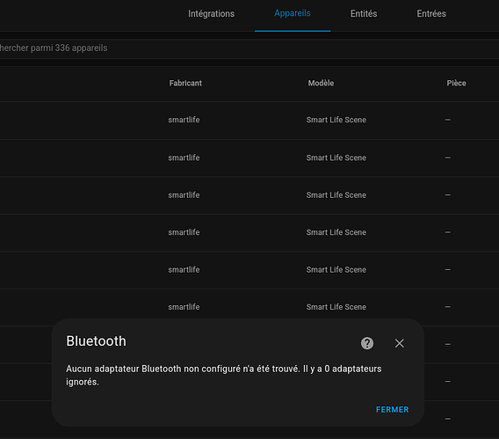Viewport: 499px width, 439px height.
Task: Focus the device search field
Action: pos(249,48)
